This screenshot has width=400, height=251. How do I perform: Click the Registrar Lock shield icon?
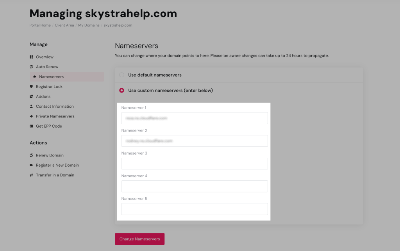[x=31, y=87]
